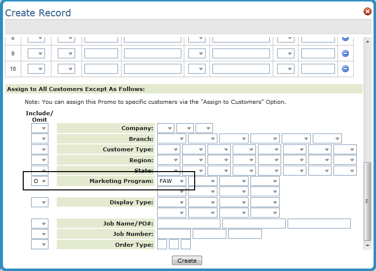This screenshot has width=376, height=271.
Task: Open Include/Omit dropdown for Job Name/PO#
Action: pyautogui.click(x=40, y=224)
